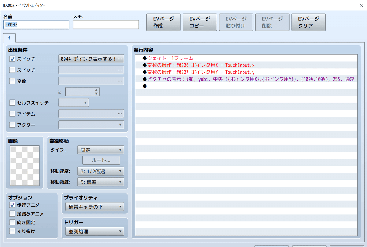Open the セルフスイッチ dropdown
This screenshot has height=247, width=367.
click(74, 103)
